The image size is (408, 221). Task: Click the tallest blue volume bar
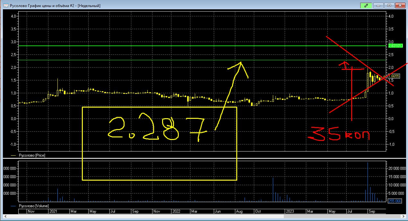(x=368, y=183)
